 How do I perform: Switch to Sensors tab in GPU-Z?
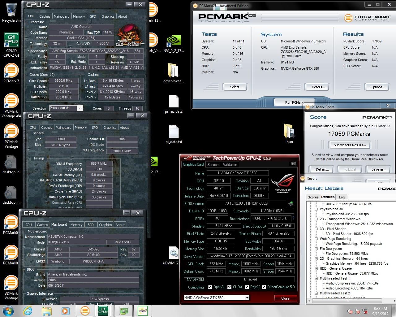[213, 165]
